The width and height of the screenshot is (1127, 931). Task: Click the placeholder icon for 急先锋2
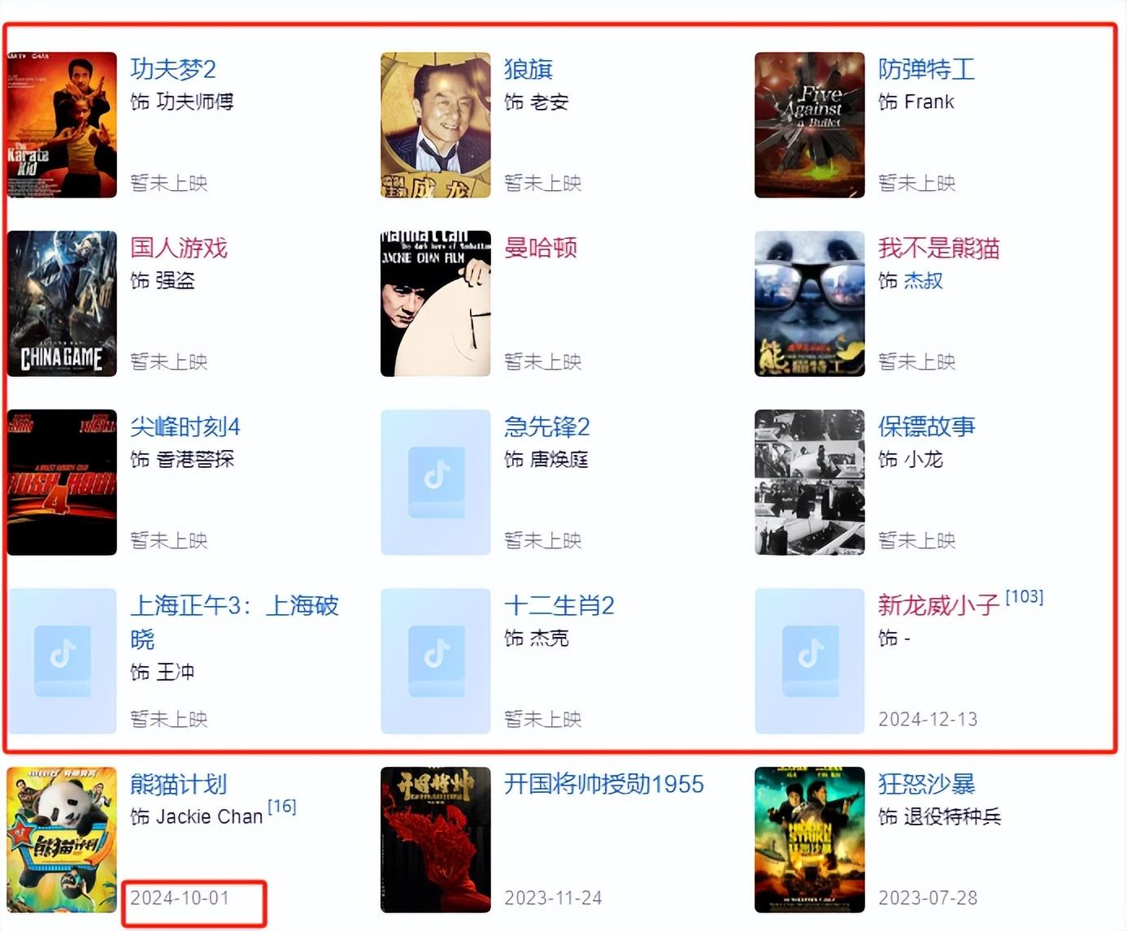pos(436,483)
